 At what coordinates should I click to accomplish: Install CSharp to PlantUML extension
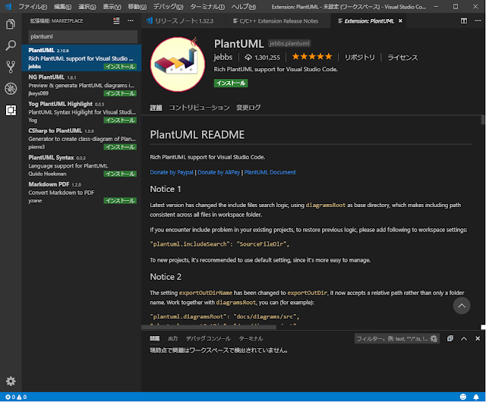[x=120, y=147]
